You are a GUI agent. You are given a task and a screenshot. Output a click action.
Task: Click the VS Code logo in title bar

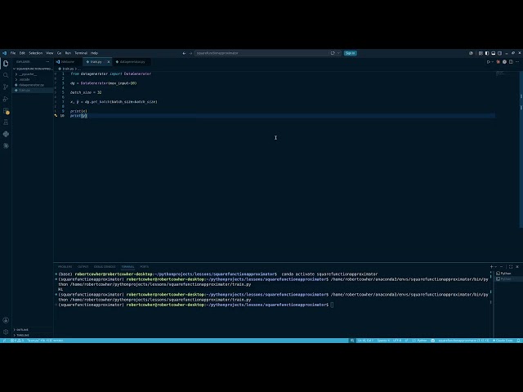4,53
